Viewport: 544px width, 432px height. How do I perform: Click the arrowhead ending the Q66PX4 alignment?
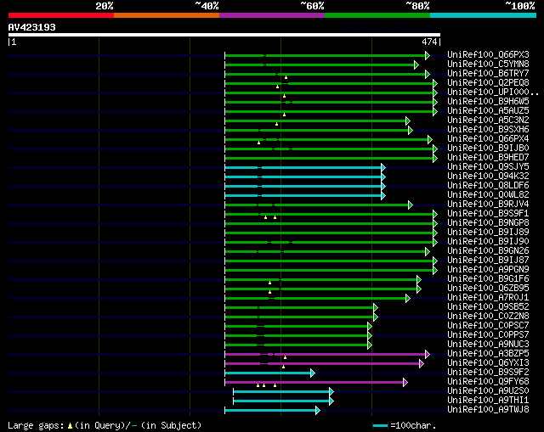pyautogui.click(x=430, y=139)
